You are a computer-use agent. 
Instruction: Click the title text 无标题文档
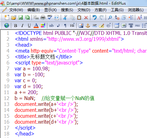(x=42, y=57)
